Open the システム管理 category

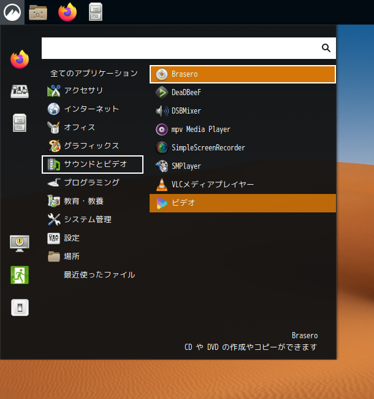click(93, 219)
